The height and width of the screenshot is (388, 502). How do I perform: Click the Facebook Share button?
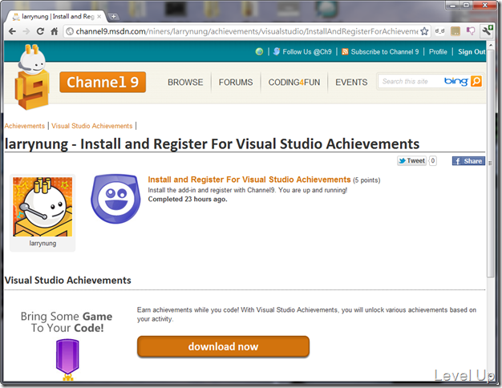click(x=468, y=161)
